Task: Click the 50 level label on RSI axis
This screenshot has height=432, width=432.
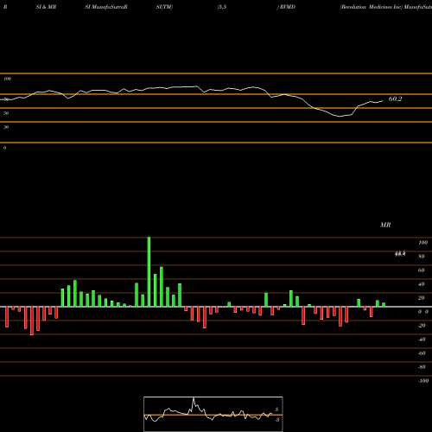Action: 6,113
